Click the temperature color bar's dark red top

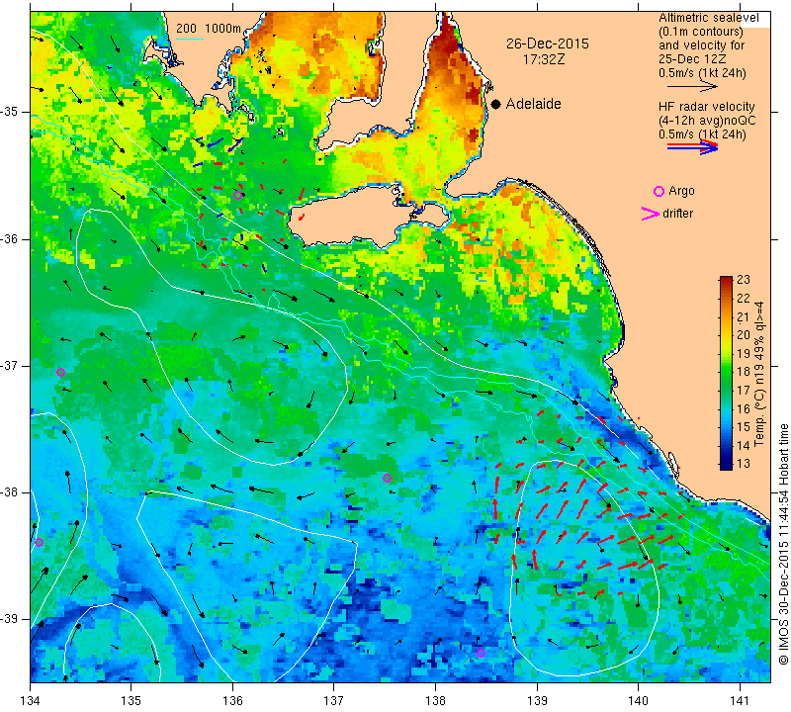pyautogui.click(x=726, y=281)
